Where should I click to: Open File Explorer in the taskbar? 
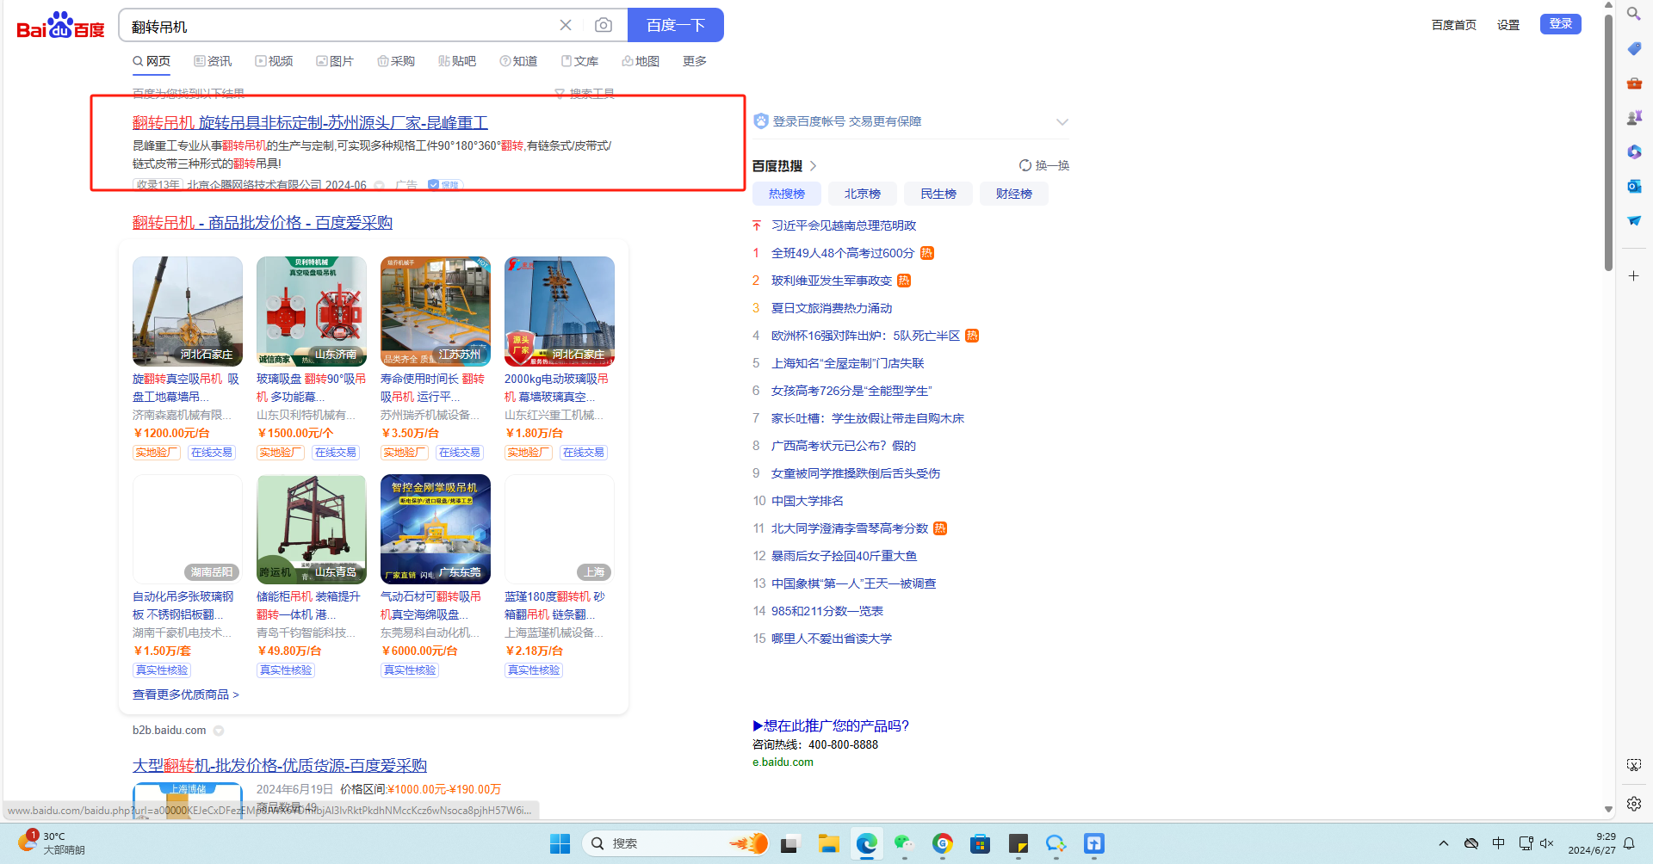(828, 843)
